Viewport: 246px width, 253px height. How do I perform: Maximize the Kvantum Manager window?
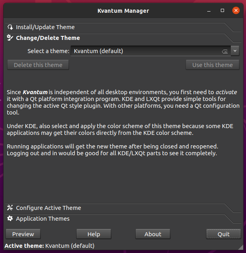[222, 11]
